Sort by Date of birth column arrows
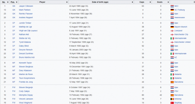The width and height of the screenshot is (195, 104). 132,2
